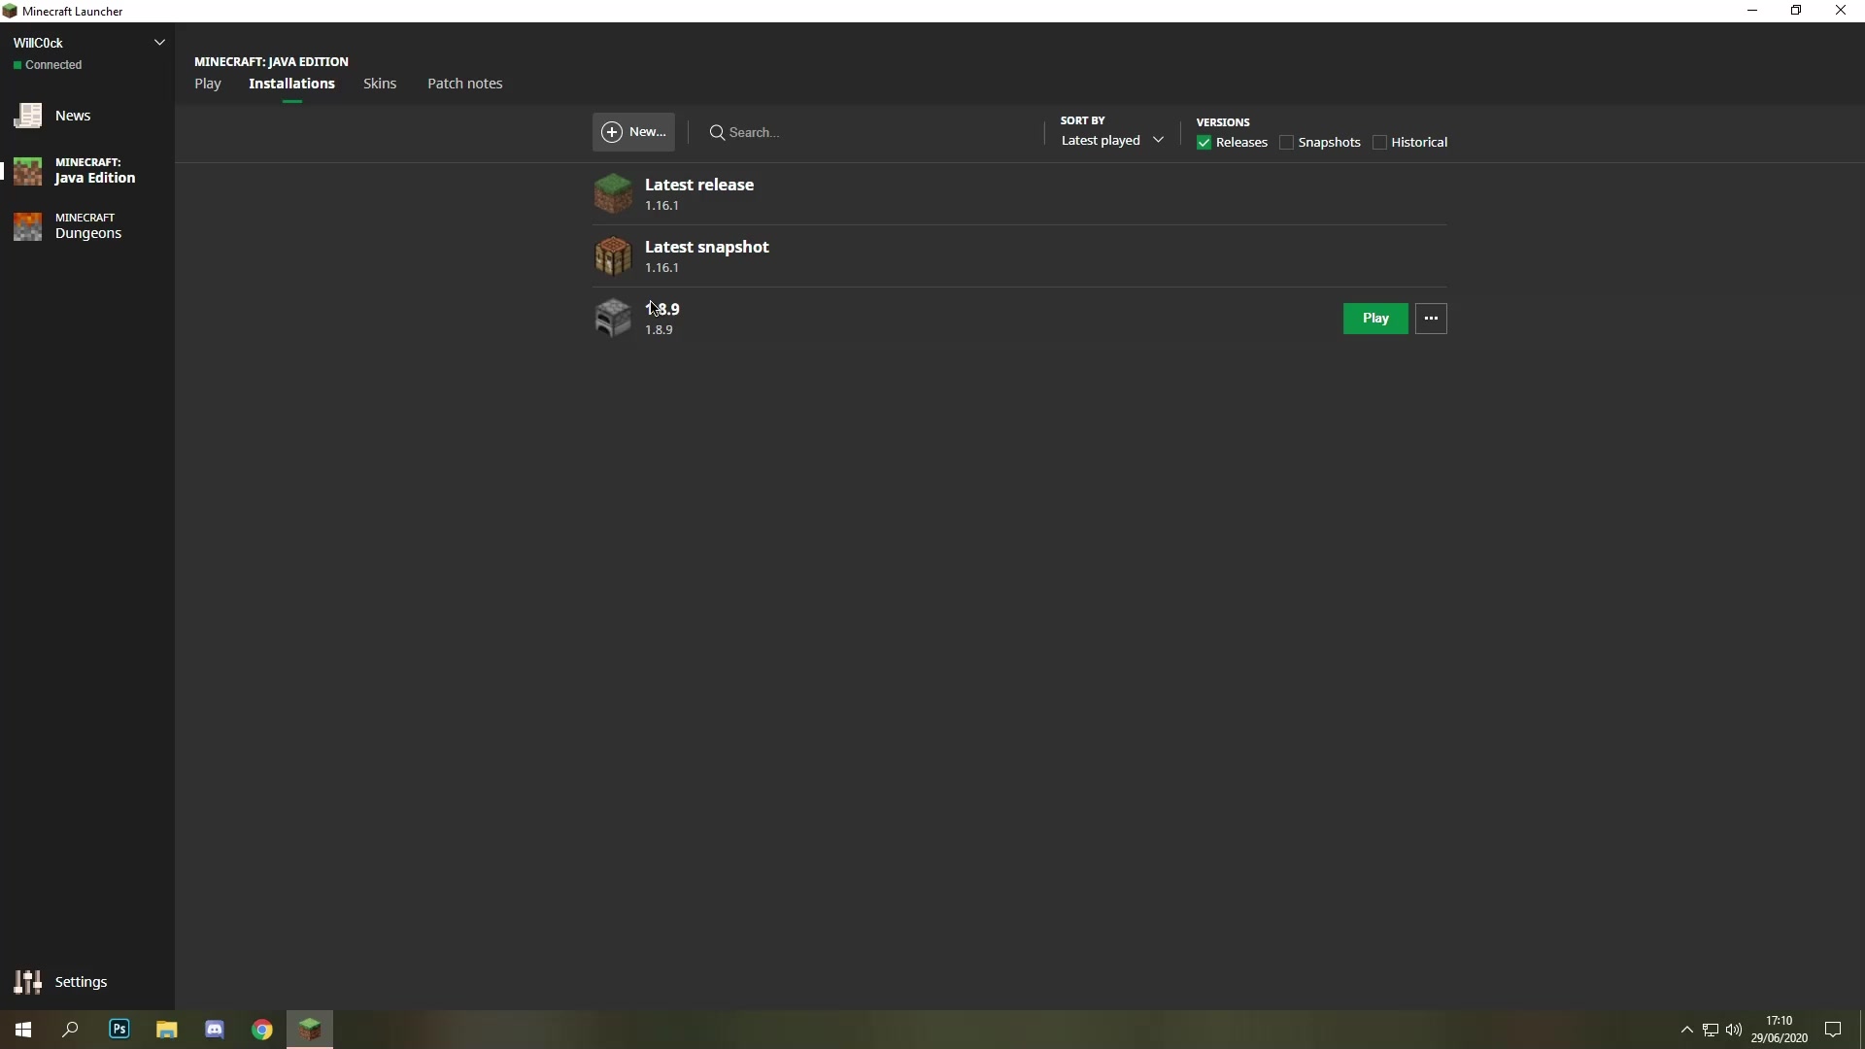Open Minecraft Dungeons sidebar icon
The image size is (1865, 1049).
point(28,226)
